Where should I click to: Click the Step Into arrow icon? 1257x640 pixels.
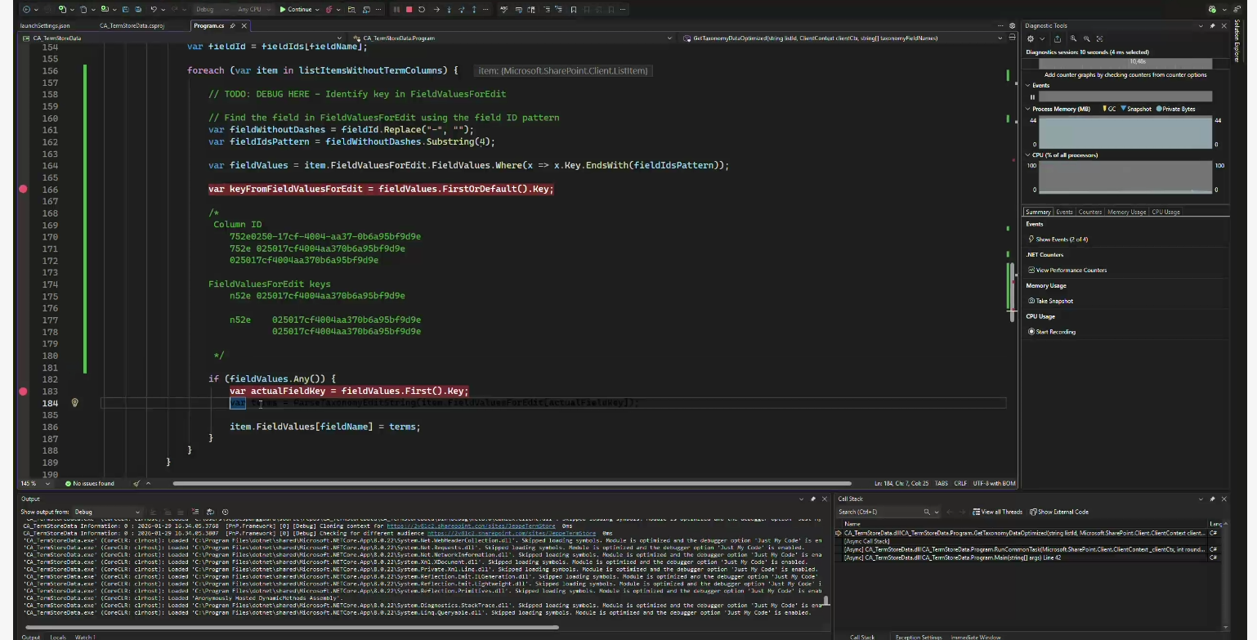pos(449,10)
